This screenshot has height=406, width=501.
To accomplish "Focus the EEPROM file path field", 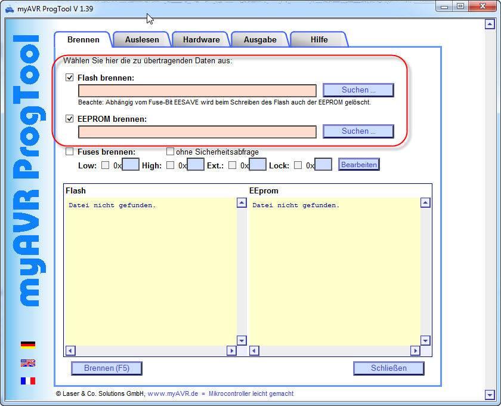I will click(x=197, y=132).
